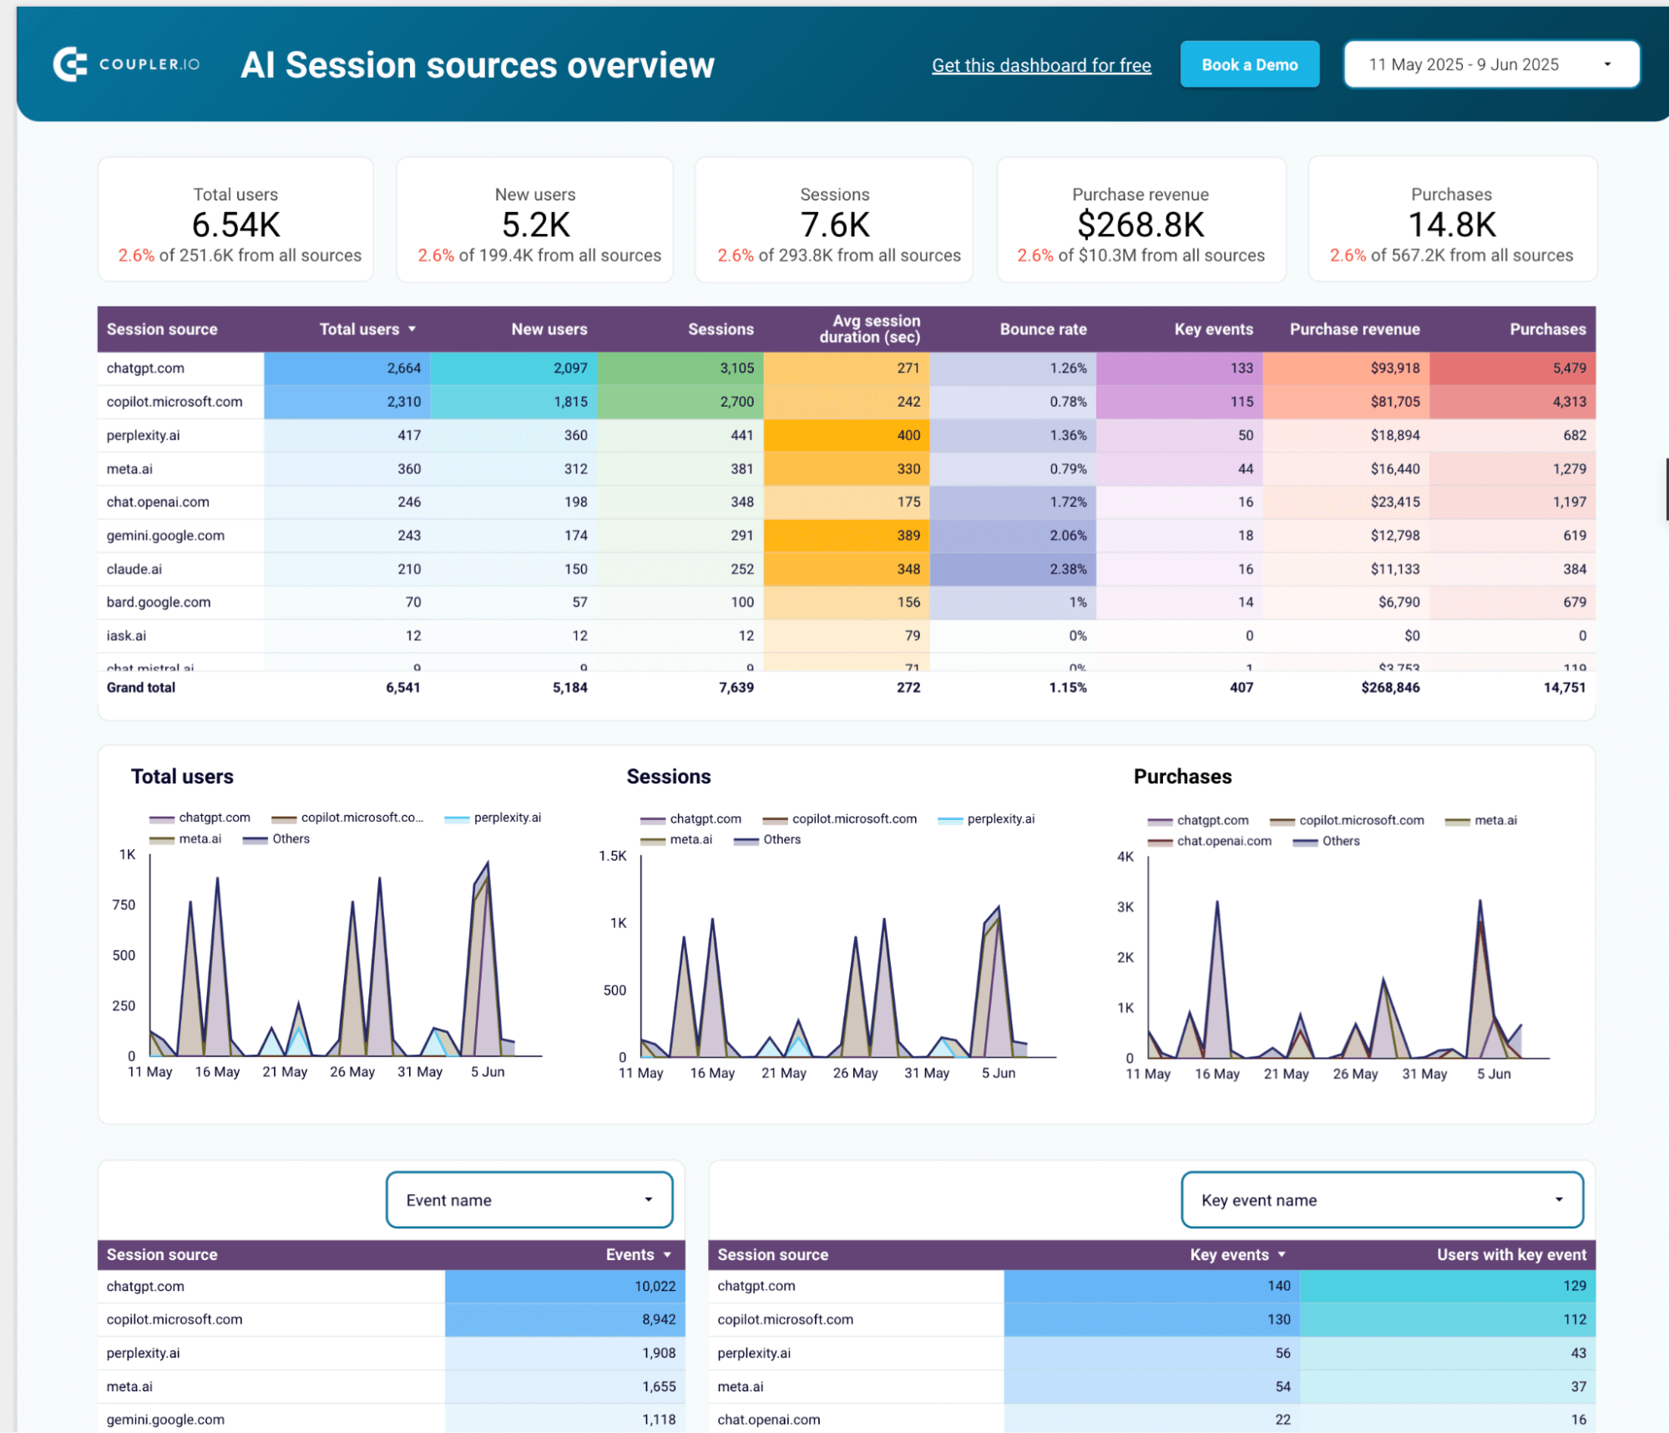The width and height of the screenshot is (1669, 1433).
Task: Click Grand total revenue $268,846
Action: click(x=1389, y=687)
